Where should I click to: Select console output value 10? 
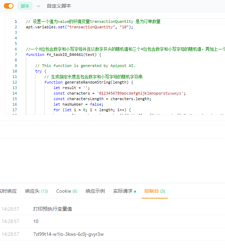(x=36, y=221)
